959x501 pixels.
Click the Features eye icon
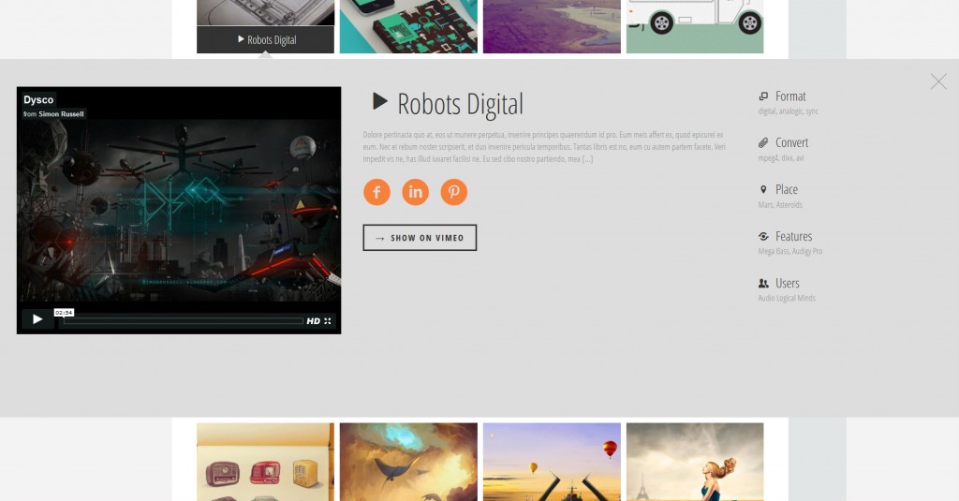click(x=763, y=236)
